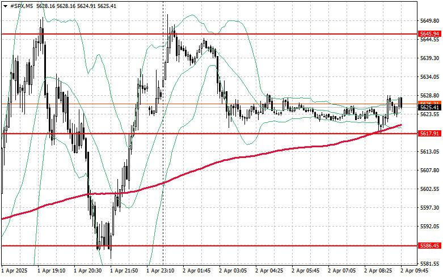Click the 5581.55 price axis label
The height and width of the screenshot is (277, 443).
click(429, 263)
